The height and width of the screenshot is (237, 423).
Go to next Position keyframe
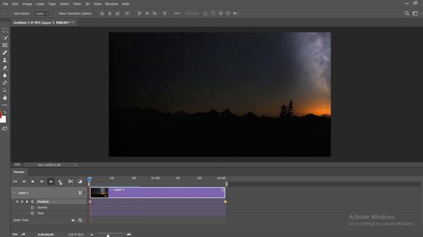(x=27, y=202)
